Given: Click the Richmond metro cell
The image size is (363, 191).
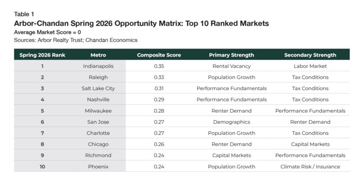Looking at the screenshot, I should pyautogui.click(x=98, y=155).
